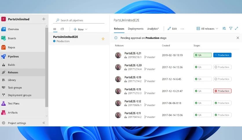Click Production stage of PartsE2E-1.11
This screenshot has width=242, height=140.
coord(222,115)
